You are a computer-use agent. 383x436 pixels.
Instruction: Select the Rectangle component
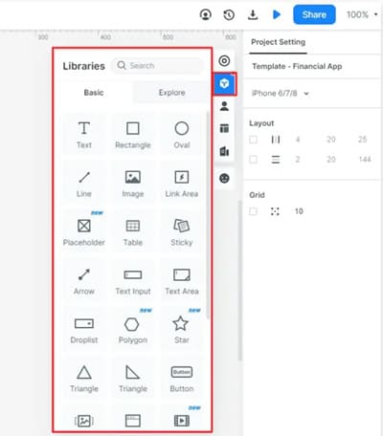[x=133, y=135]
